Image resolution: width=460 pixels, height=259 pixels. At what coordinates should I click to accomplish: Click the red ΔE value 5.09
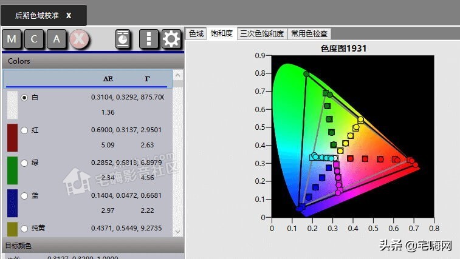[108, 145]
